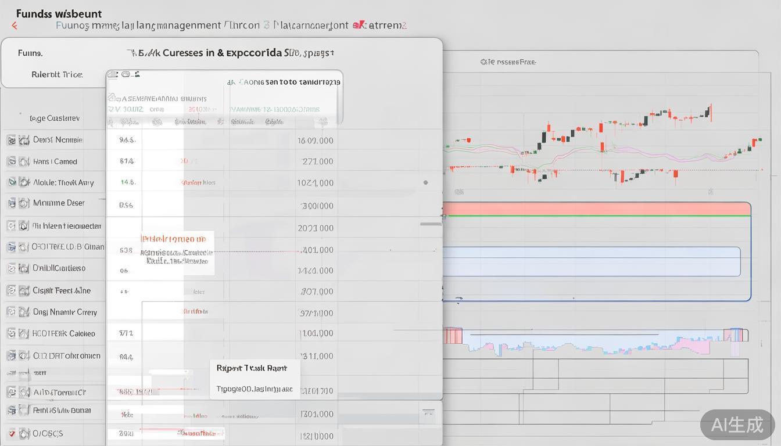
Task: Expand the Funns section in the top panel
Action: (x=30, y=53)
